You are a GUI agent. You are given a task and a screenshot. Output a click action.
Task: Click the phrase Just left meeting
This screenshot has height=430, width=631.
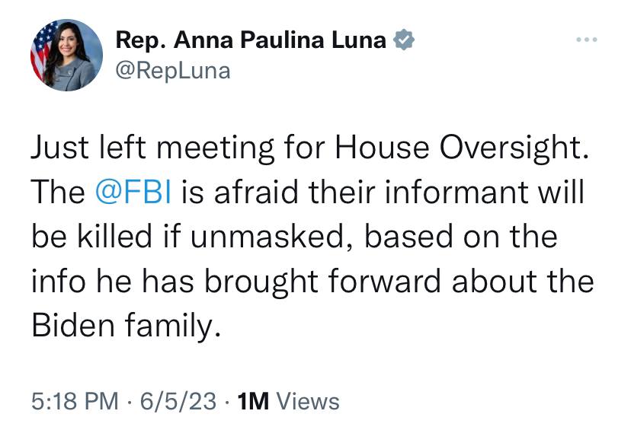pyautogui.click(x=152, y=148)
